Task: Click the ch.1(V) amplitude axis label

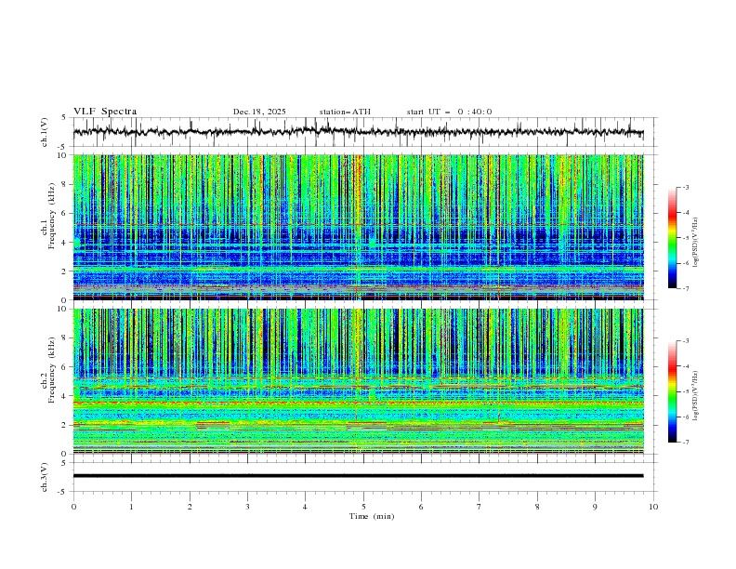Action: tap(46, 132)
